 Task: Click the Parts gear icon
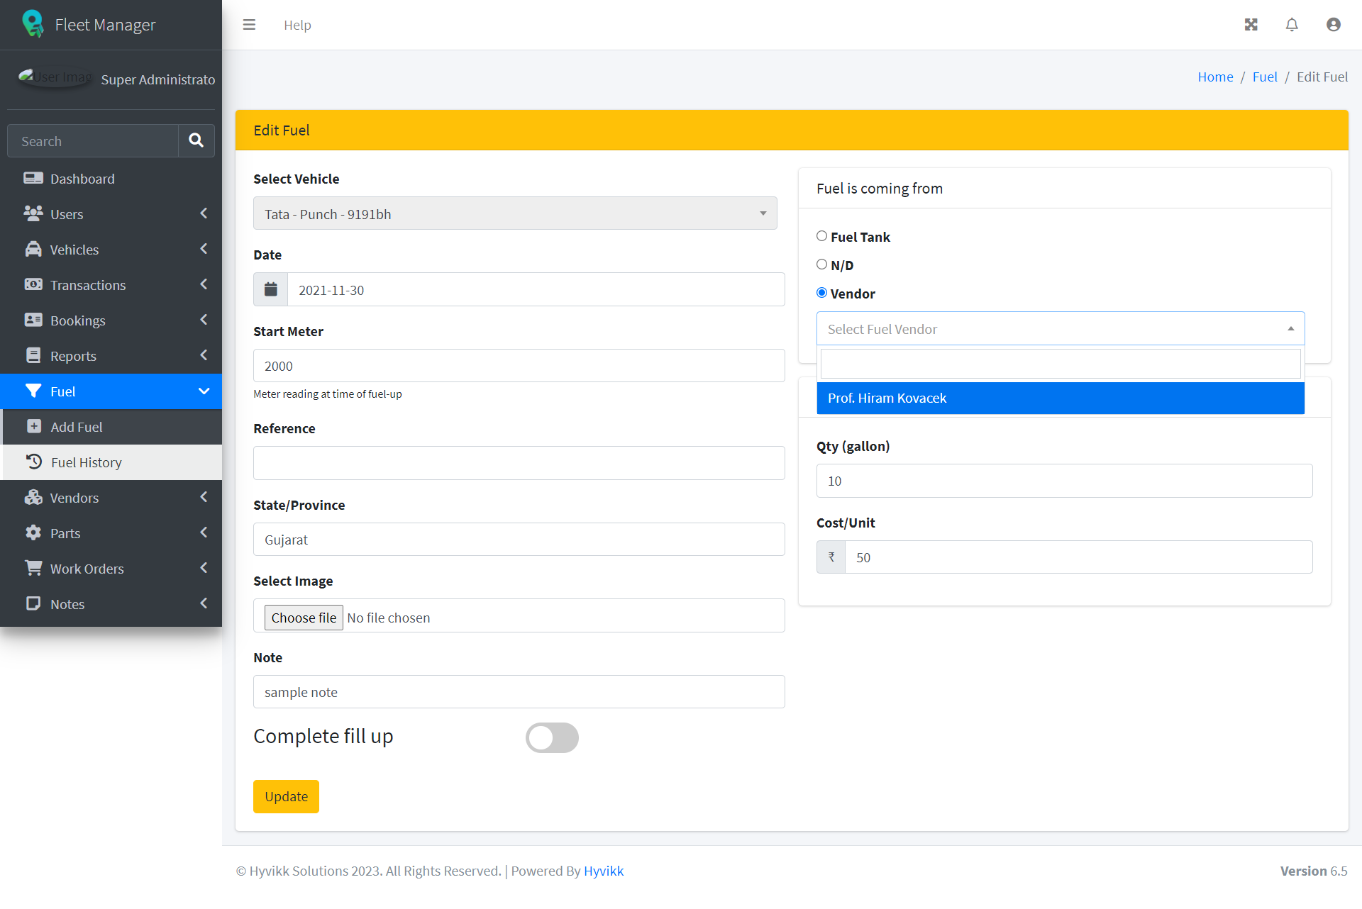click(x=33, y=532)
